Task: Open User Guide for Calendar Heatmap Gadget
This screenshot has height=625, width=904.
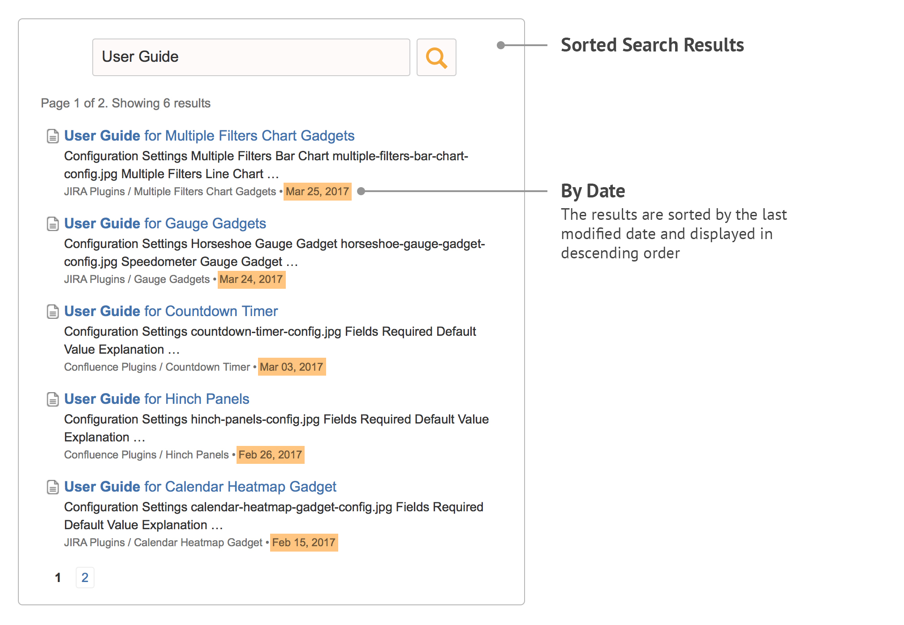Action: pos(200,487)
